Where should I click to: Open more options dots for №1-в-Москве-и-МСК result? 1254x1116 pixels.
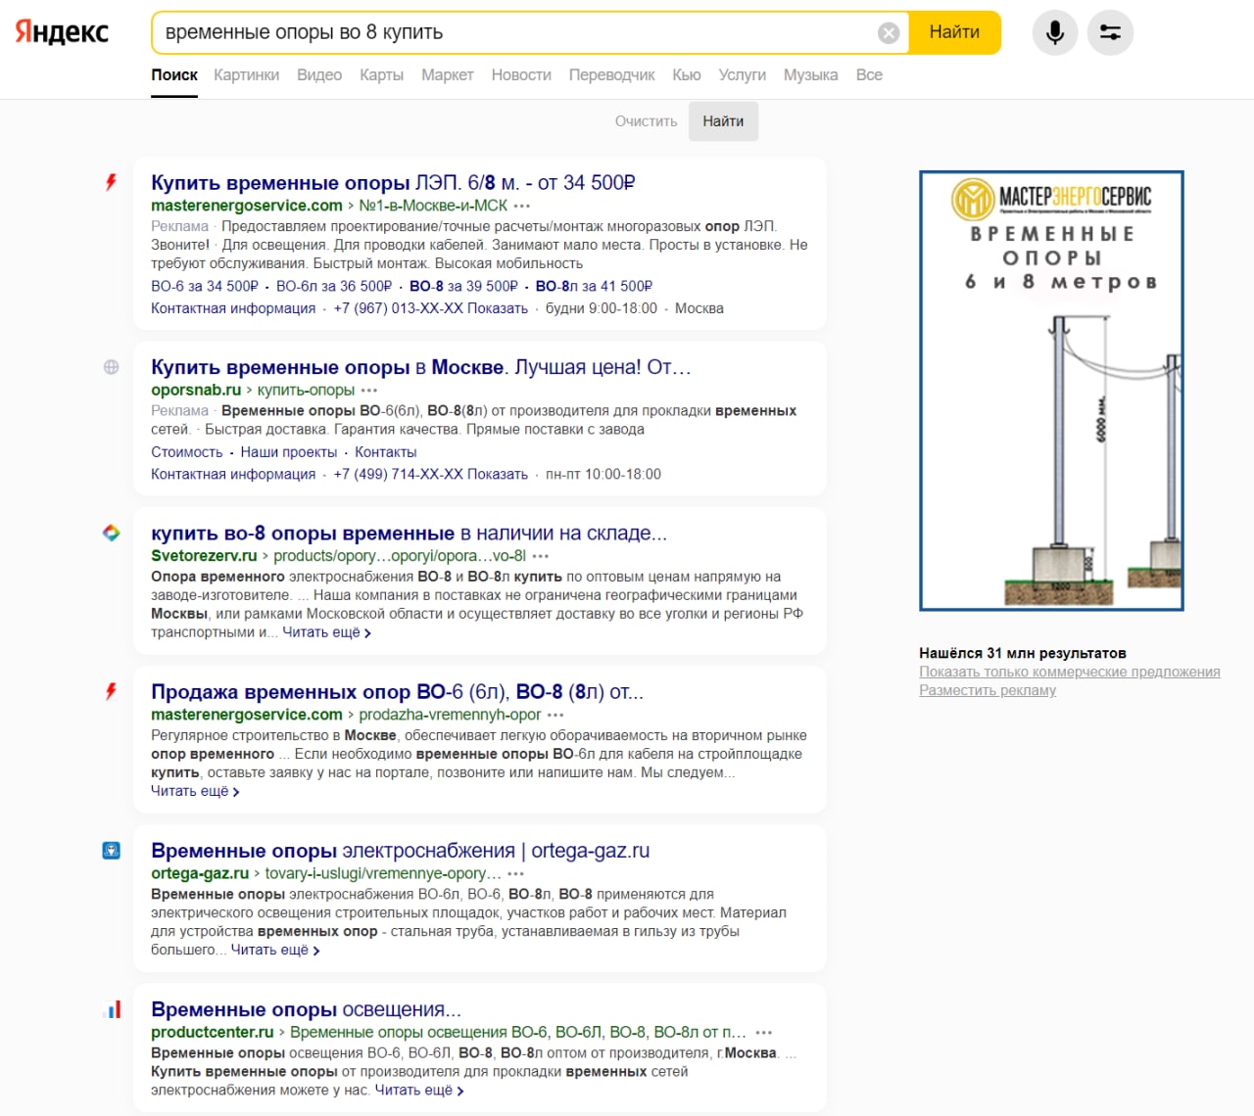[x=522, y=206]
